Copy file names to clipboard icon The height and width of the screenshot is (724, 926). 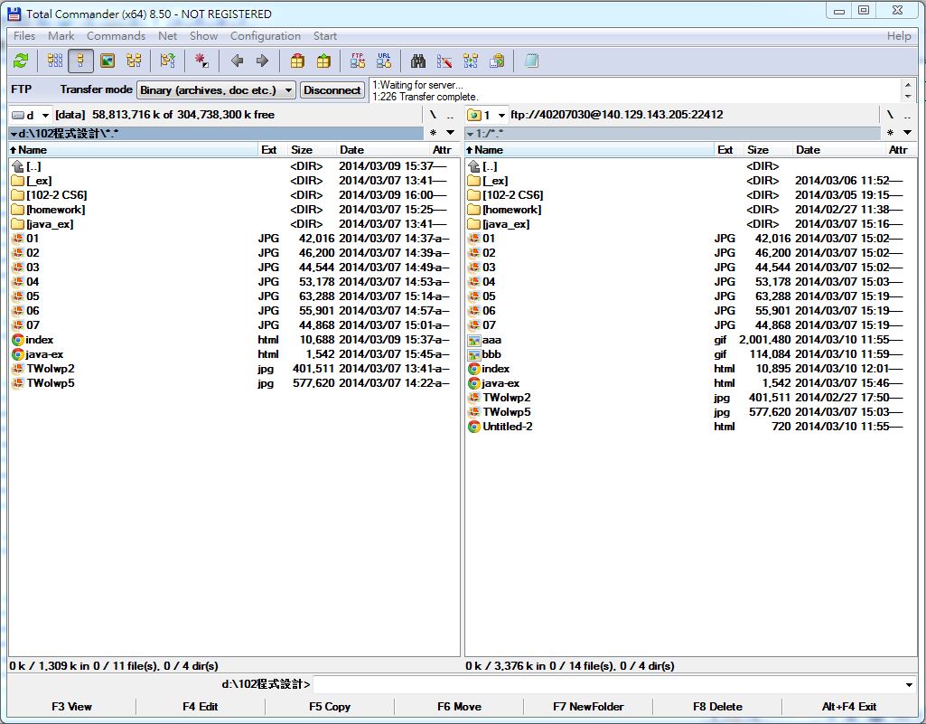click(497, 61)
